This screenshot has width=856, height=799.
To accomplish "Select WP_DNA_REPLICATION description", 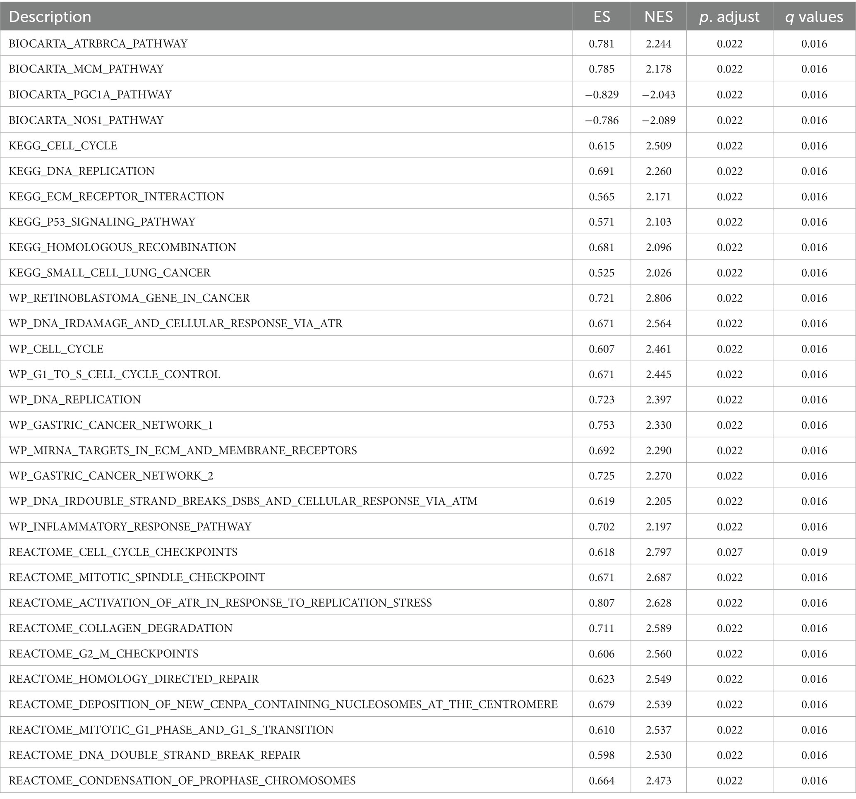I will click(x=75, y=400).
